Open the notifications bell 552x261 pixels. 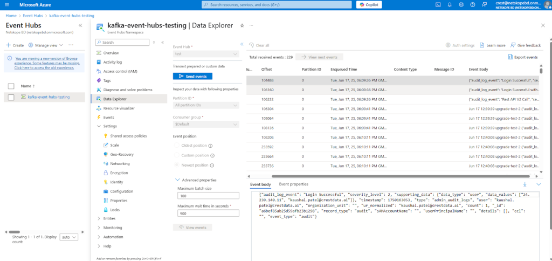point(450,4)
